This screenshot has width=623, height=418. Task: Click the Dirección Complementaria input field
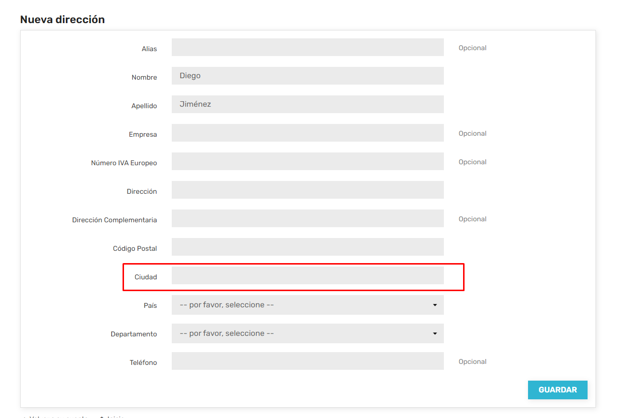click(x=308, y=218)
